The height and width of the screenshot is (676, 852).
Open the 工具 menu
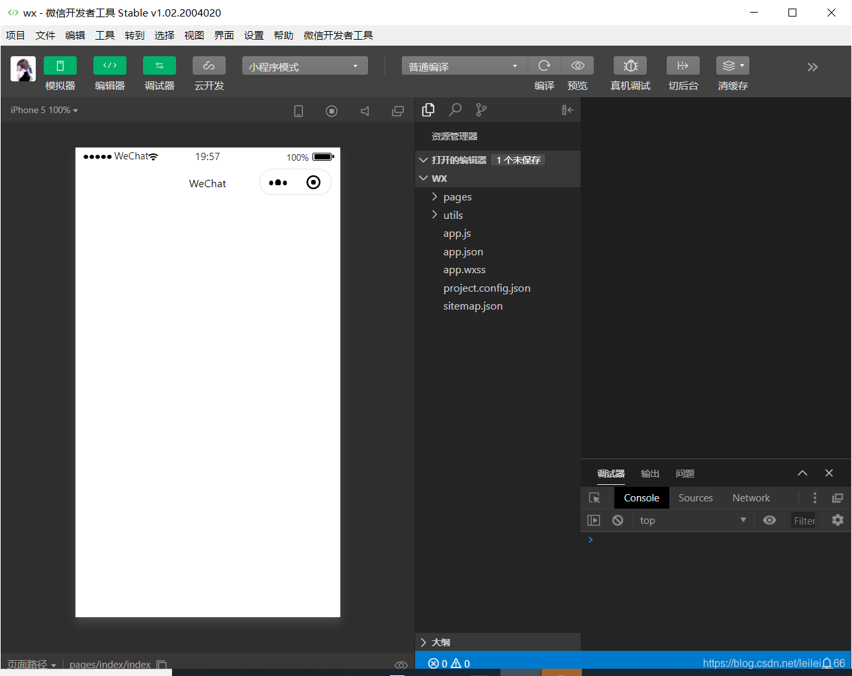[105, 36]
